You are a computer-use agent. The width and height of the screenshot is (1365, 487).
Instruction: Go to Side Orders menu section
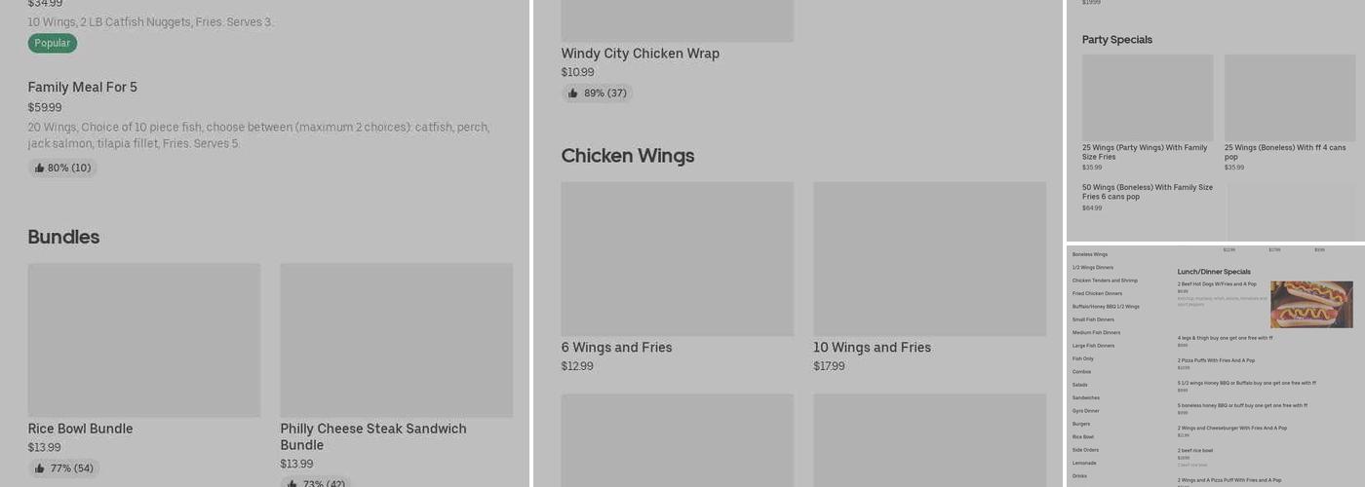1085,450
